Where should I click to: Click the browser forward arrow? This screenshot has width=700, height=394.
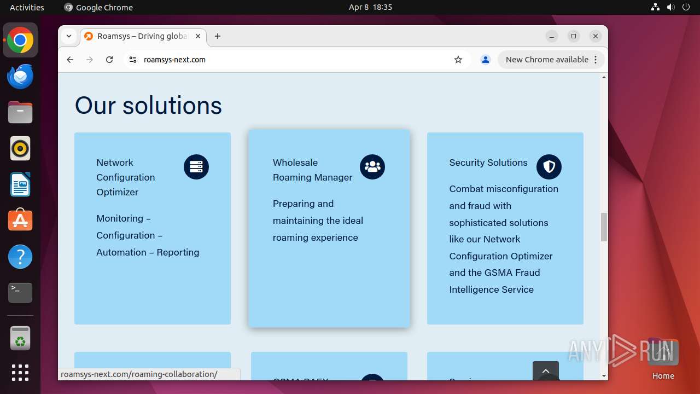90,60
